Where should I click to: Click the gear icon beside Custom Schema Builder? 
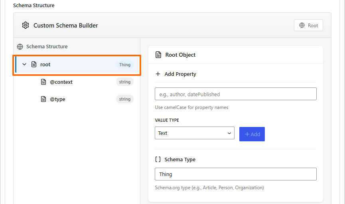pyautogui.click(x=26, y=26)
